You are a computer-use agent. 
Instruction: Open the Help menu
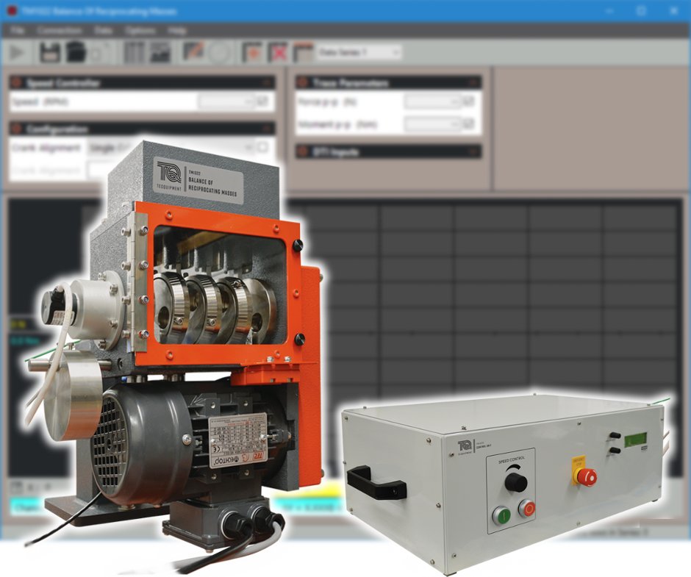click(176, 30)
